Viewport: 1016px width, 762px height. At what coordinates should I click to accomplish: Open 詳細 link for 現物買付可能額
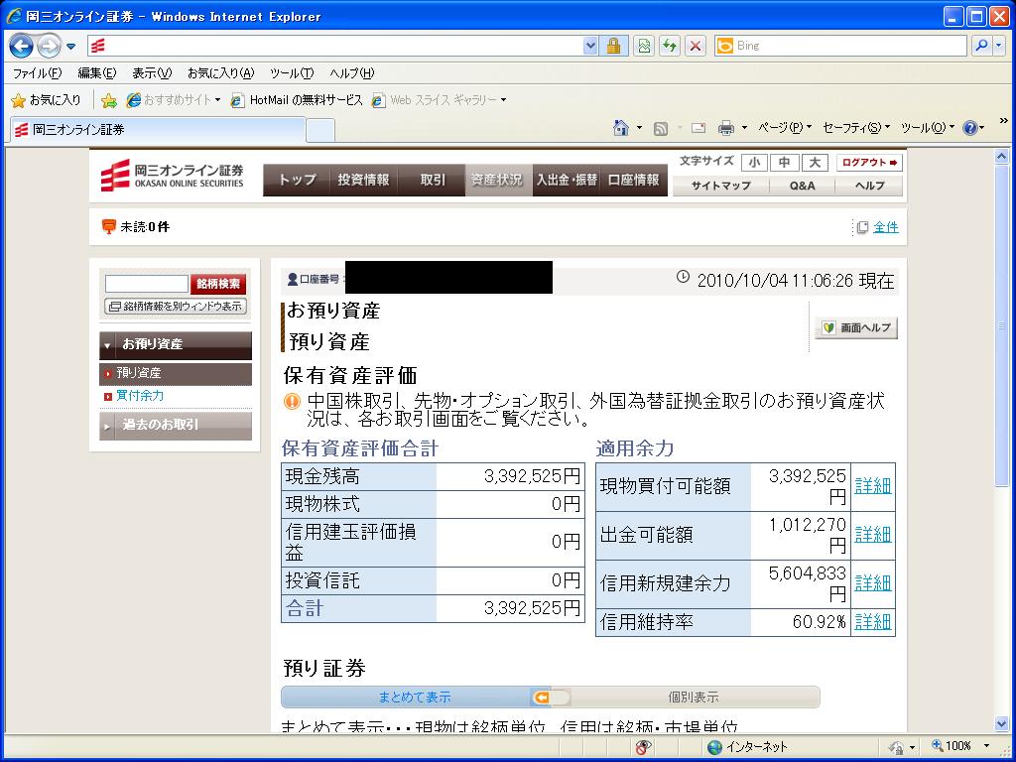[x=873, y=485]
